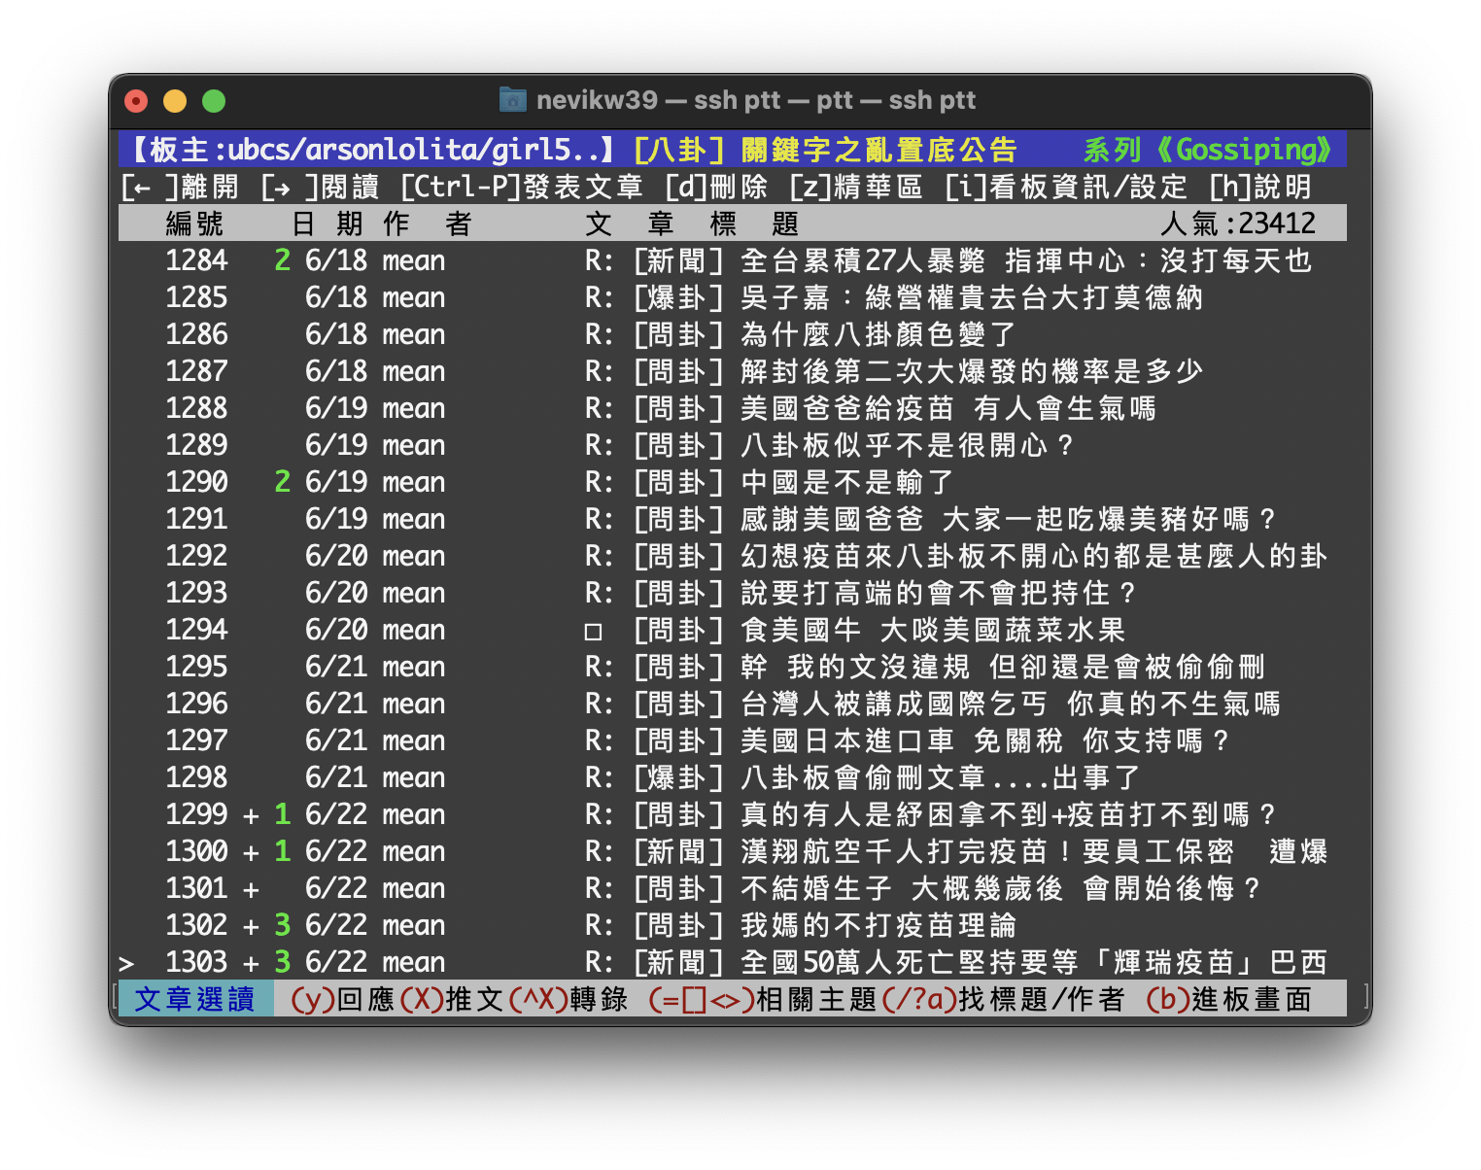Open [i]看板資訊/設定 board info
This screenshot has height=1170, width=1481.
point(1065,187)
